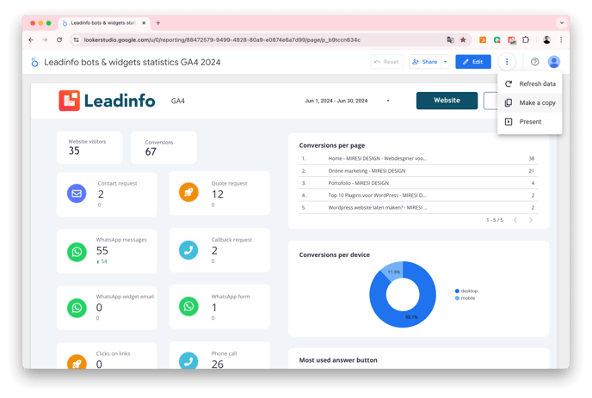Click the WhatsApp messages icon
The width and height of the screenshot is (592, 398).
click(x=77, y=252)
